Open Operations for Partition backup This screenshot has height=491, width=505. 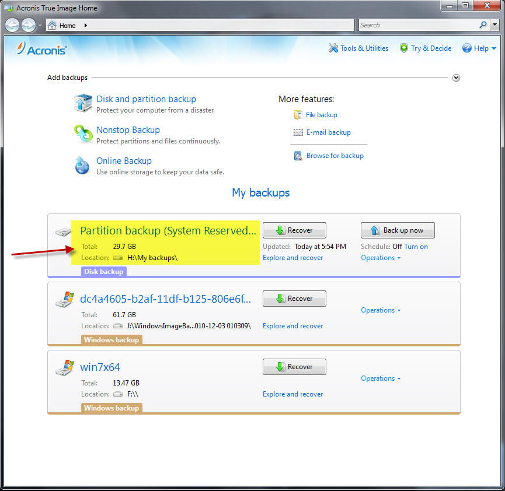(381, 258)
